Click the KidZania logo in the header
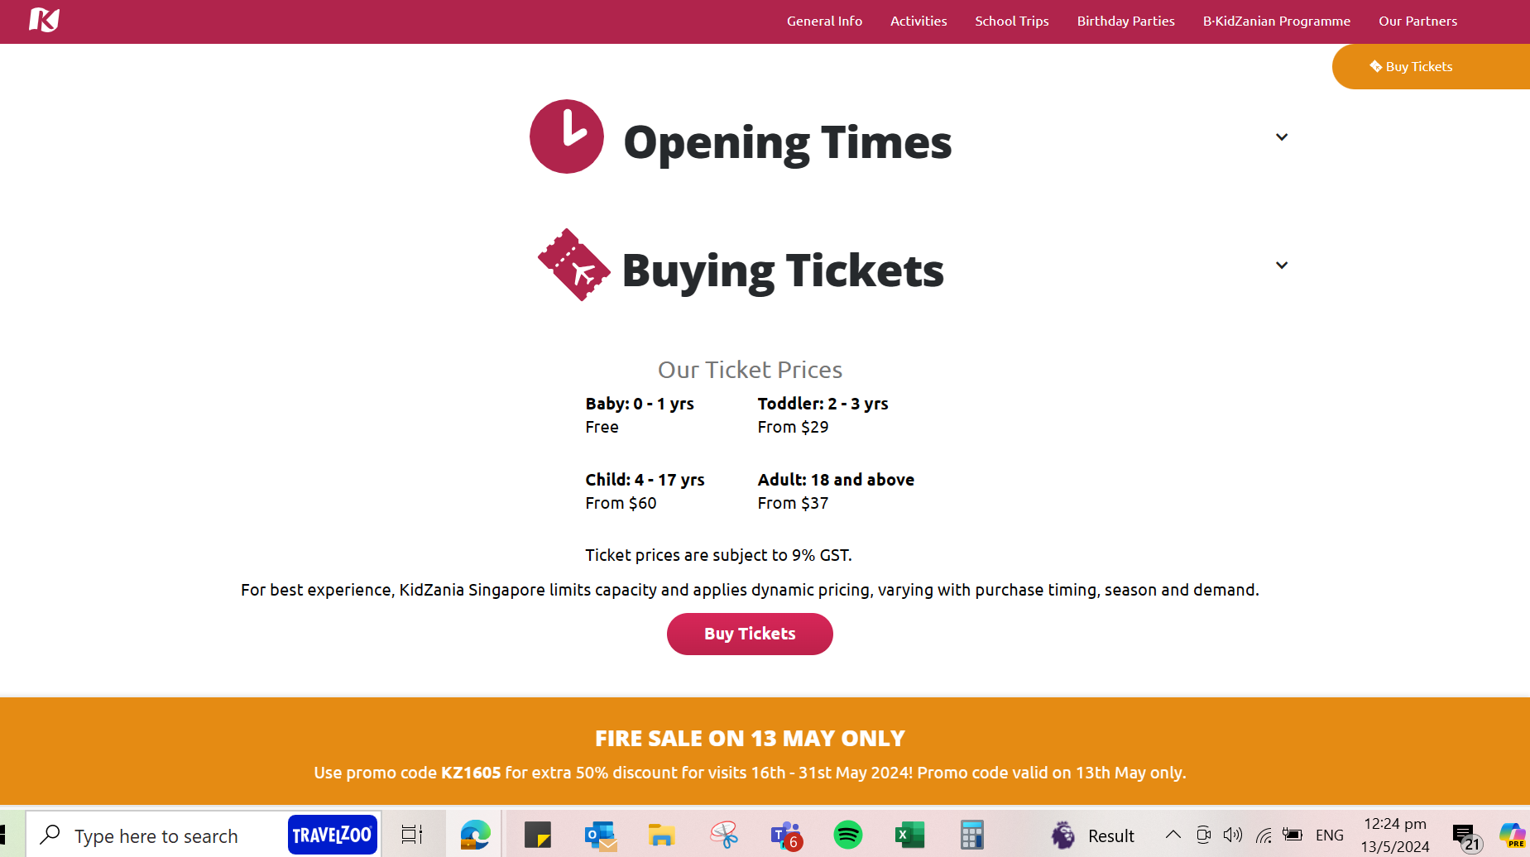Image resolution: width=1530 pixels, height=857 pixels. [44, 19]
